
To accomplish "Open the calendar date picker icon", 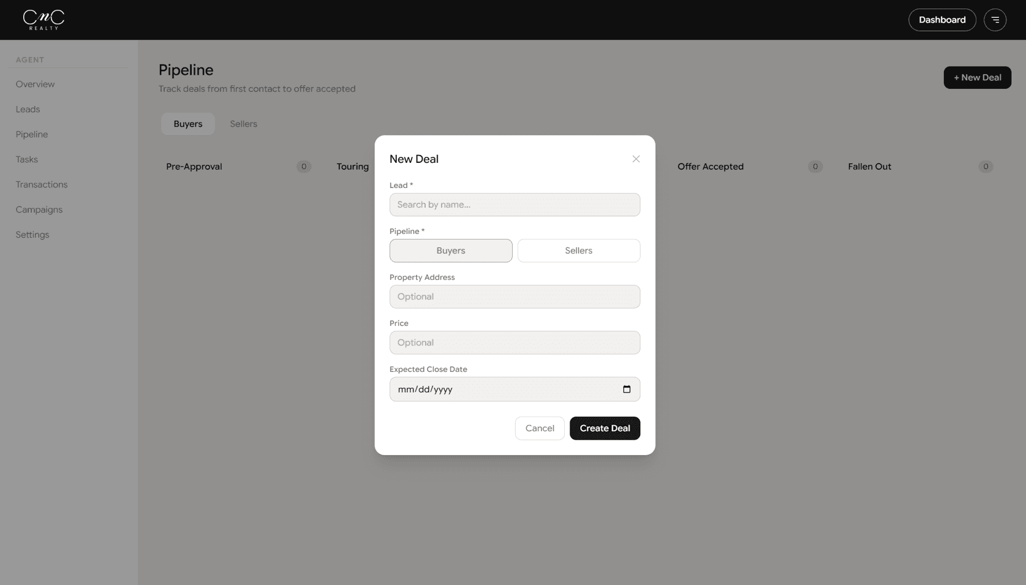I will pos(627,389).
